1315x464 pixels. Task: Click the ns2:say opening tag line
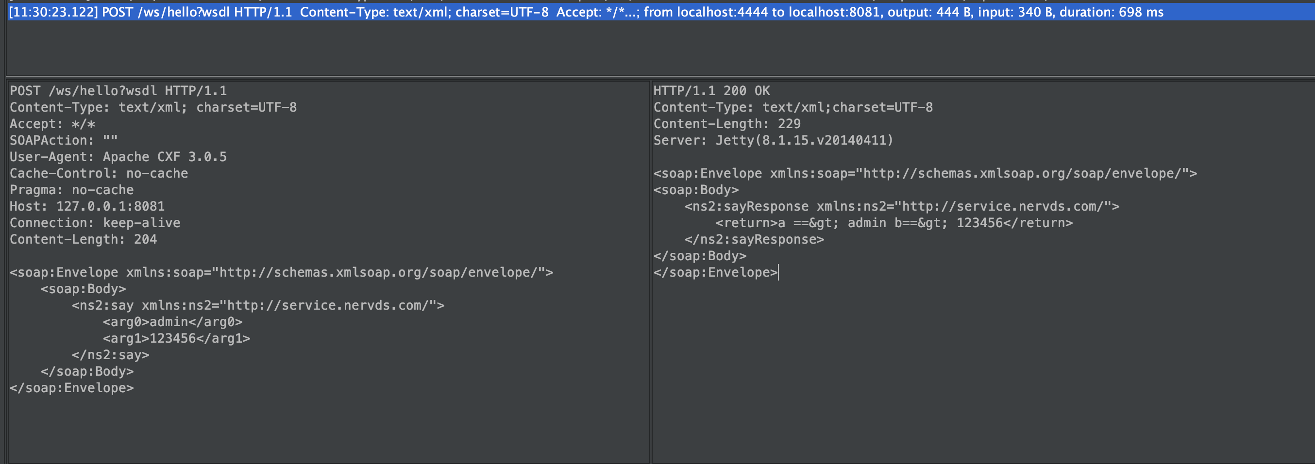coord(258,305)
